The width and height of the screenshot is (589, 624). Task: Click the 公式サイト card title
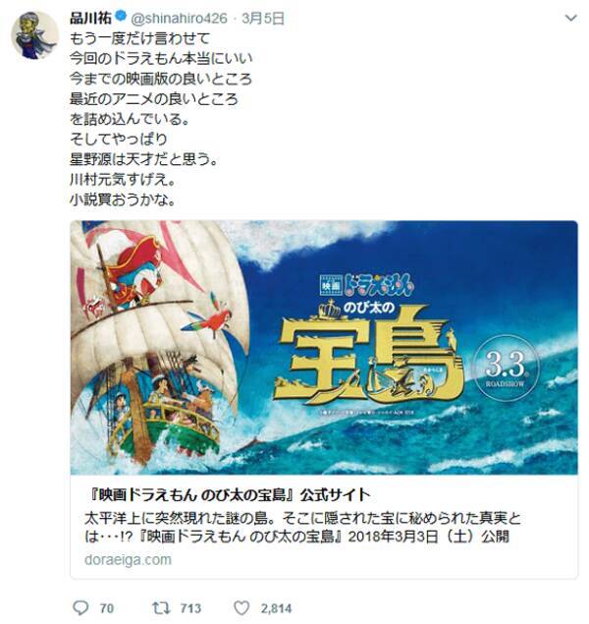[x=228, y=495]
